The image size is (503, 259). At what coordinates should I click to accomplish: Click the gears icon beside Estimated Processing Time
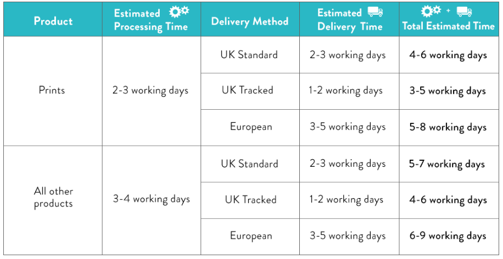[x=179, y=12]
